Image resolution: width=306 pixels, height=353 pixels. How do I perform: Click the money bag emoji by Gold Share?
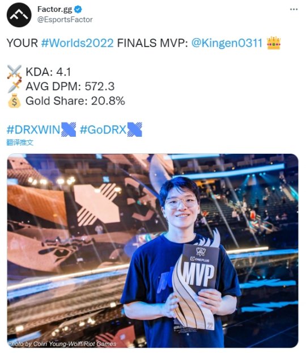14,100
